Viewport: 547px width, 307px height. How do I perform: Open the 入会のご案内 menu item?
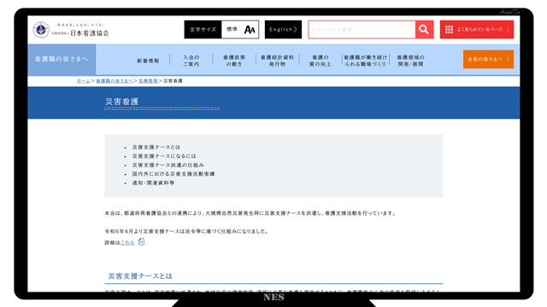tap(191, 61)
